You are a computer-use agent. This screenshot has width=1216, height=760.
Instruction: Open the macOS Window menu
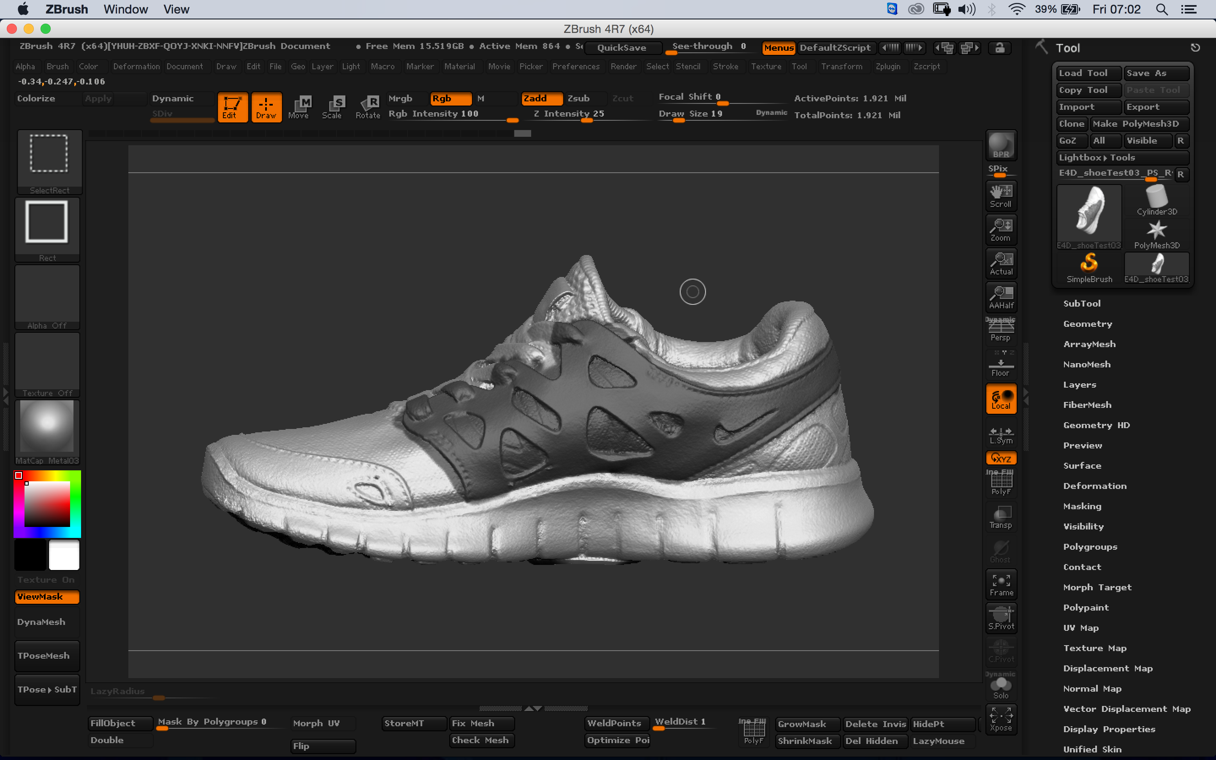point(126,9)
